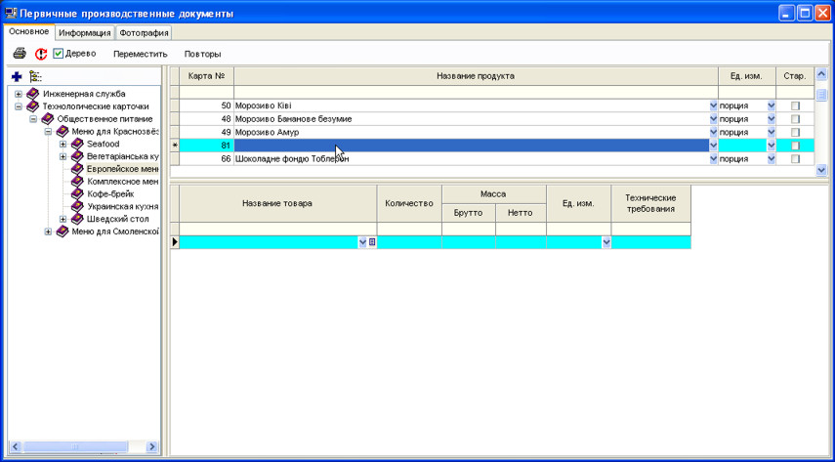This screenshot has height=462, width=835.
Task: Collapse the Технологические карточки tree node
Action: (x=19, y=106)
